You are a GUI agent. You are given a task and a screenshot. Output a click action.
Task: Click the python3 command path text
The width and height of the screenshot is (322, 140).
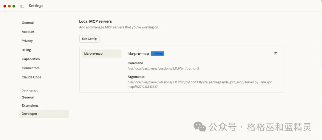pyautogui.click(x=163, y=69)
